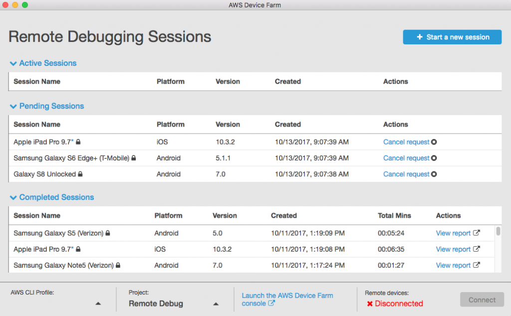Click the Total Mins column header
Viewport: 511px width, 316px height.
[394, 215]
